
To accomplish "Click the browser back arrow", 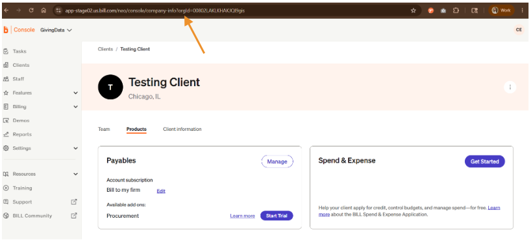I will (6, 10).
